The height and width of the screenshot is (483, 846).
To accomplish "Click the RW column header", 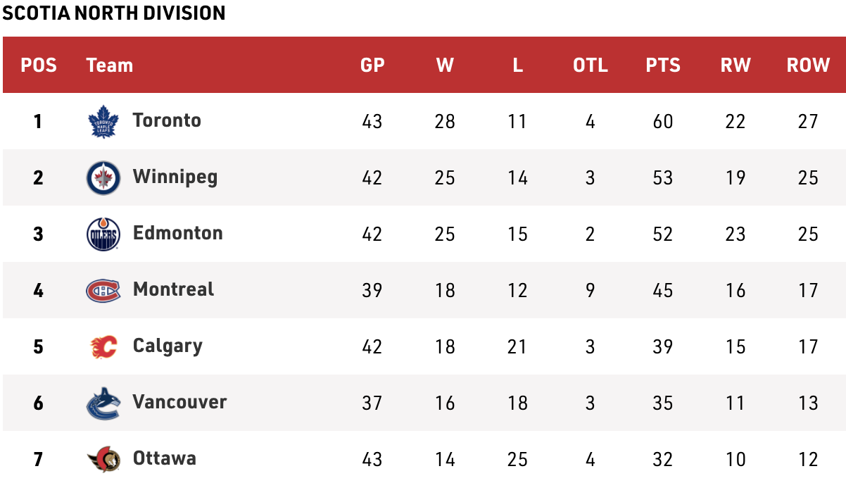I will coord(735,65).
